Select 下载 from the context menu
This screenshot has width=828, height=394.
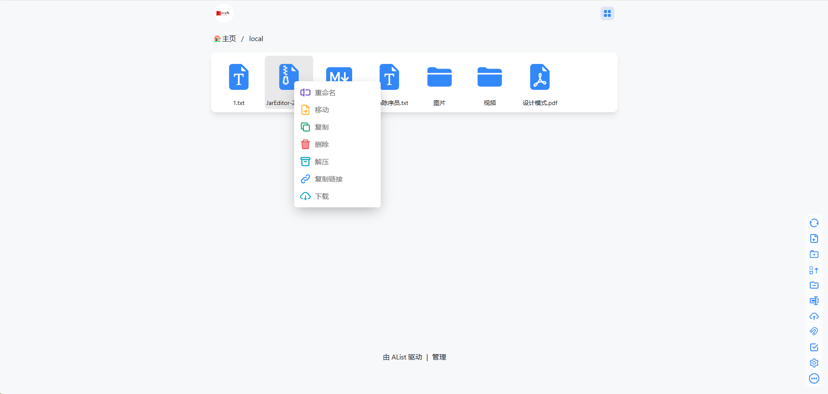tap(337, 196)
